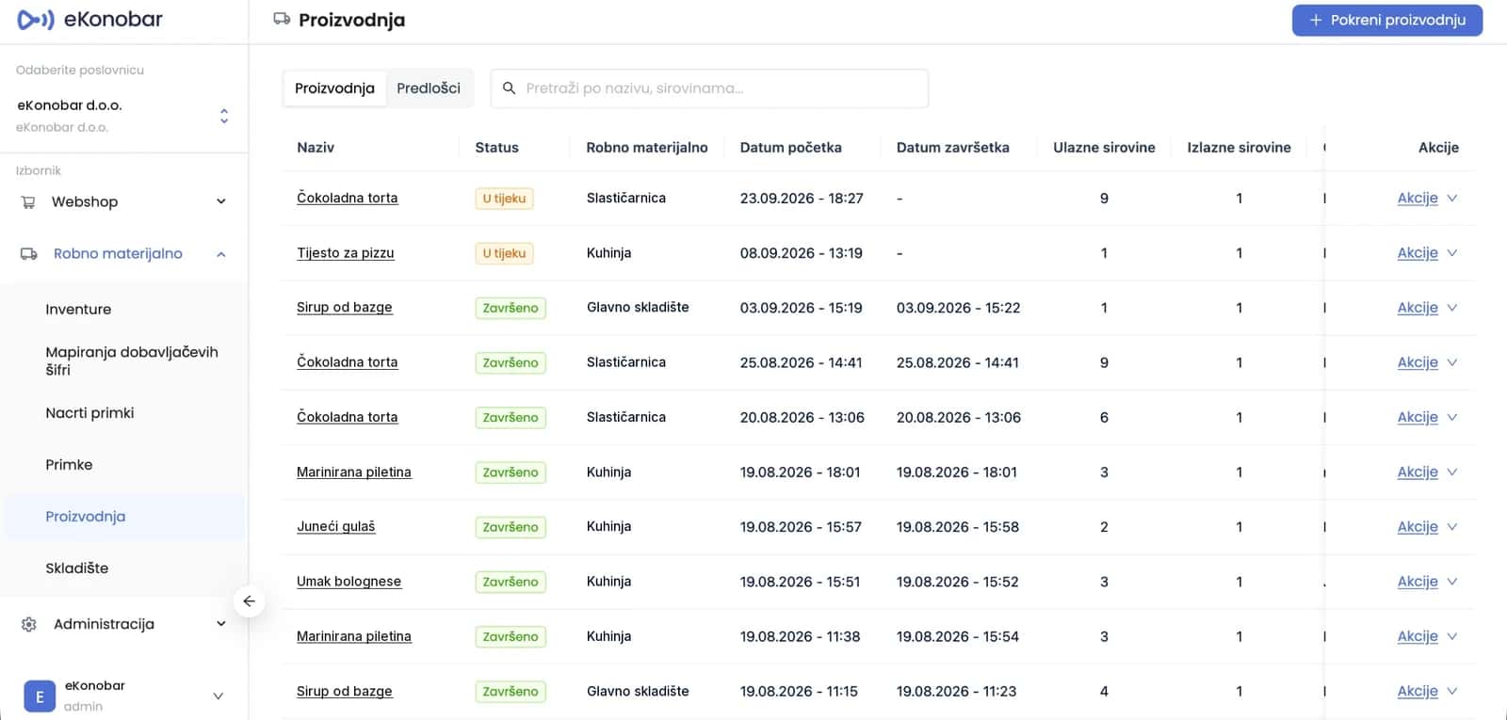Open Akcije dropdown for Umak bolognese
Viewport: 1507px width, 720px height.
[1427, 582]
